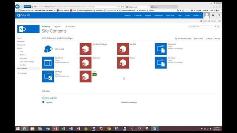Go to Tasks in Office 365 nav
The width and height of the screenshot is (237, 133).
click(187, 16)
